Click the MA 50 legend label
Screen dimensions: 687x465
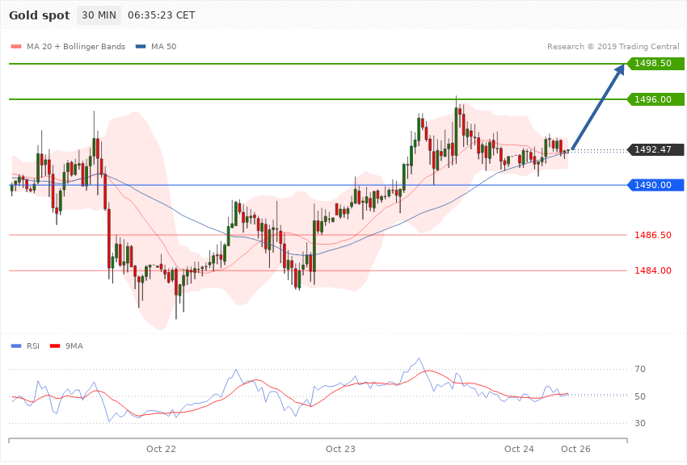(x=163, y=46)
